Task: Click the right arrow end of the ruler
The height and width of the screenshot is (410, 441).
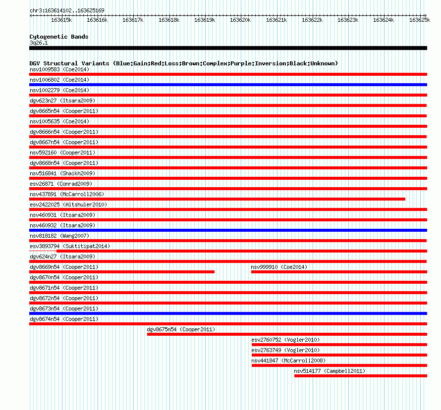Action: click(x=426, y=16)
